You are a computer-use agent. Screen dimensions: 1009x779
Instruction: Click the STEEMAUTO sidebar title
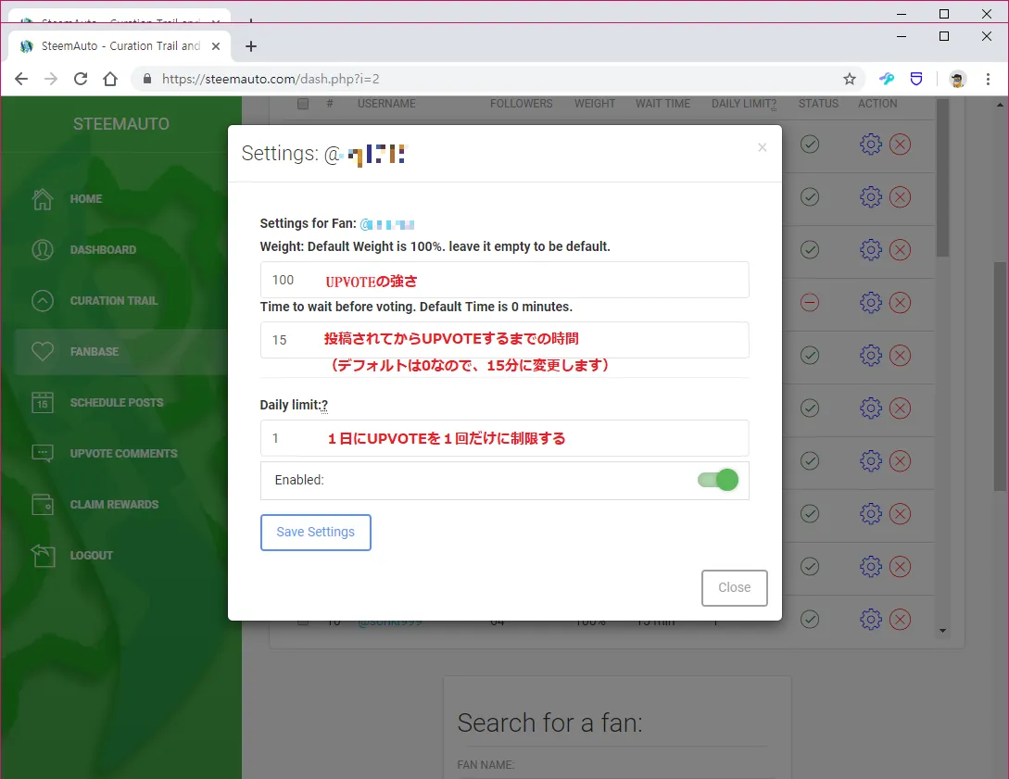(121, 123)
